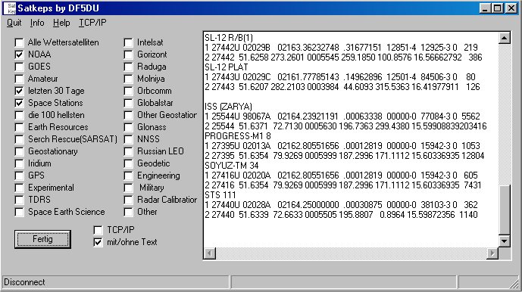
Task: Tick the Iridium checkbox
Action: pos(19,163)
